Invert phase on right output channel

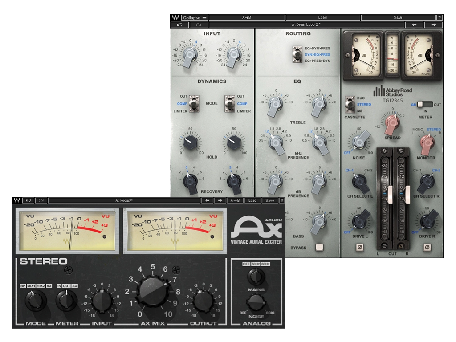(x=427, y=248)
